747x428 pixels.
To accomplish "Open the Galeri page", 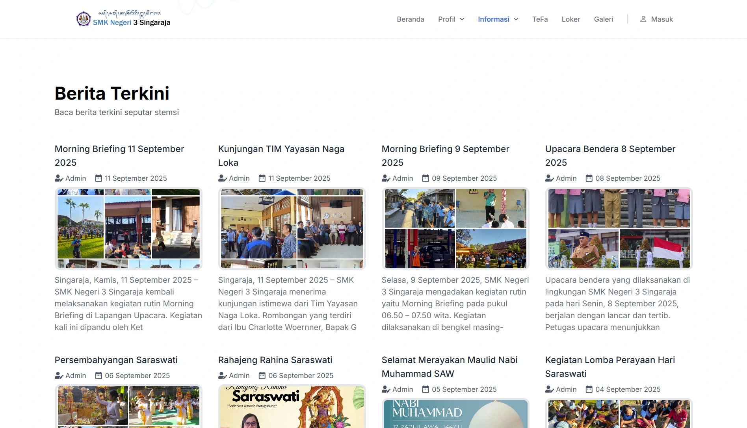I will tap(604, 19).
